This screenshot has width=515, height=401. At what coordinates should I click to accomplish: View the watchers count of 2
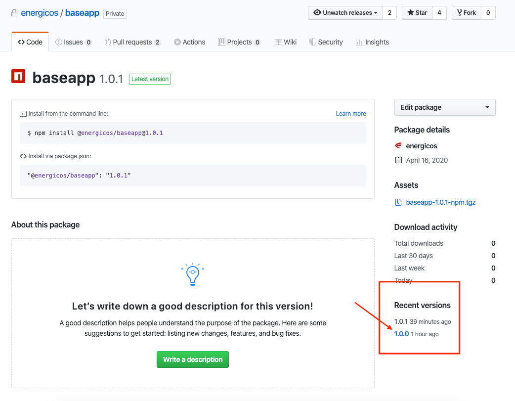[x=389, y=13]
